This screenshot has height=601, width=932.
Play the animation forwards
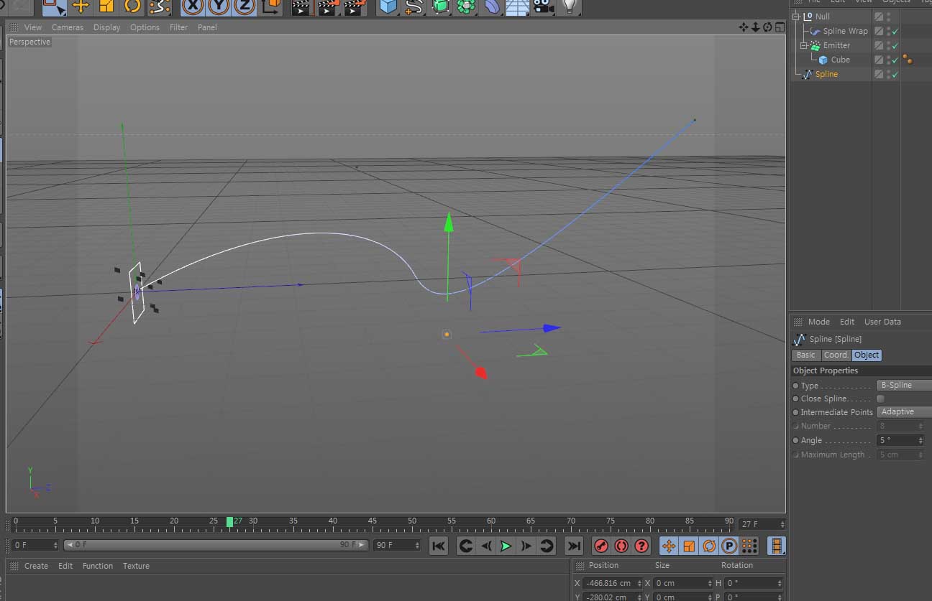click(506, 546)
